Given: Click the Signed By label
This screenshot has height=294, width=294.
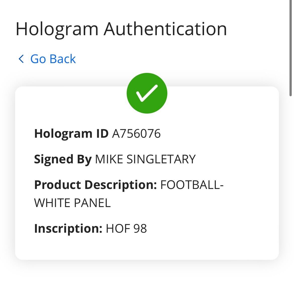Looking at the screenshot, I should tap(63, 159).
